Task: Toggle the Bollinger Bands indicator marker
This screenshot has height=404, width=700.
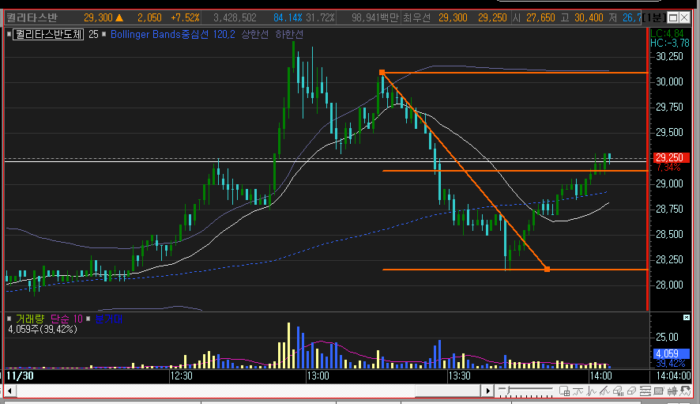Action: point(104,34)
